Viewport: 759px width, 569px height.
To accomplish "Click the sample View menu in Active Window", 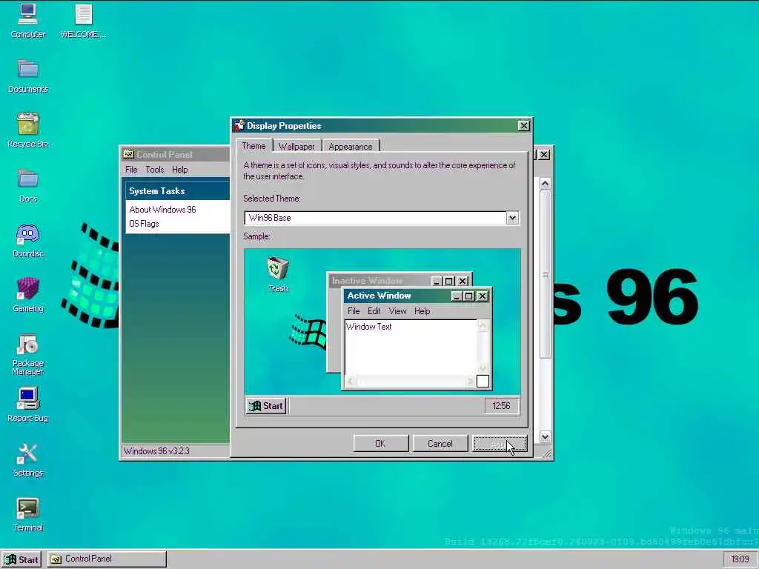I will pyautogui.click(x=398, y=311).
